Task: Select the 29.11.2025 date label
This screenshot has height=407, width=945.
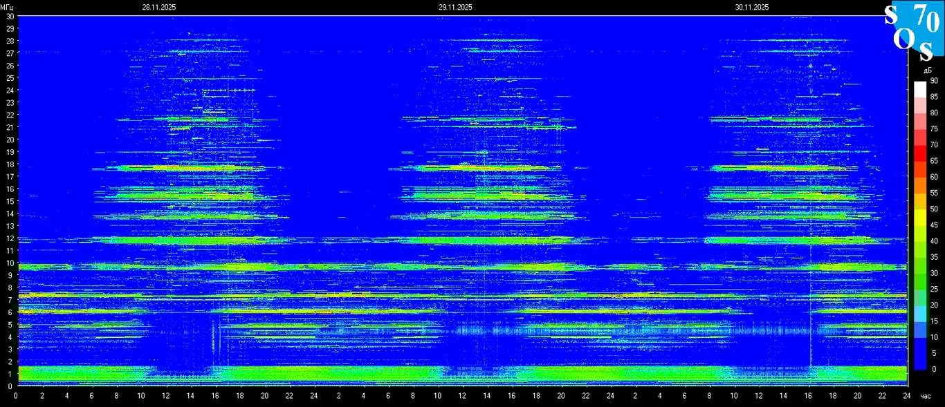Action: [455, 7]
